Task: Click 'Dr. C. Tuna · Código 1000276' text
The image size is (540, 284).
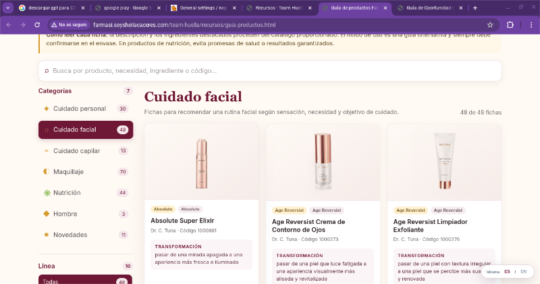Action: tap(427, 239)
